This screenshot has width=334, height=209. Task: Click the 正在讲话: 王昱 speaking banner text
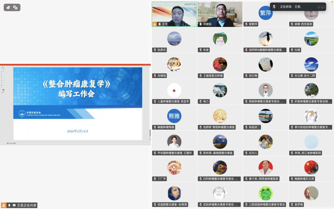click(x=290, y=7)
